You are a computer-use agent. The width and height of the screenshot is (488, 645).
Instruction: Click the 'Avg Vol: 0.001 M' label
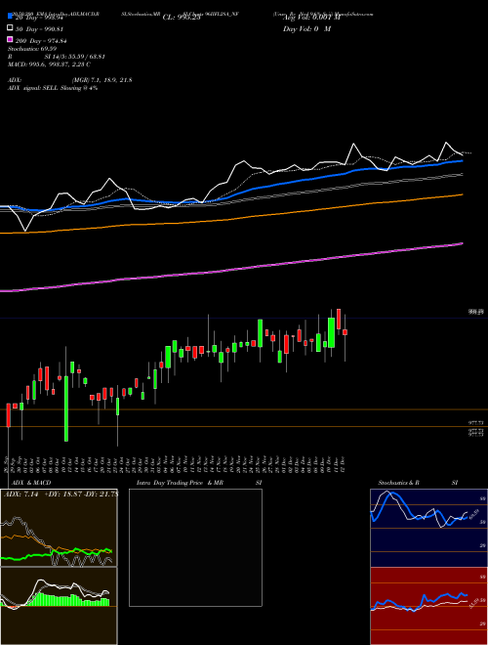point(311,18)
